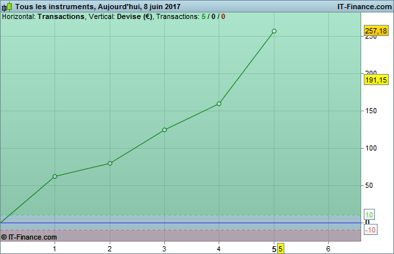Viewport: 394px width, 254px height.
Task: Click the green '10' threshold label
Action: point(369,215)
